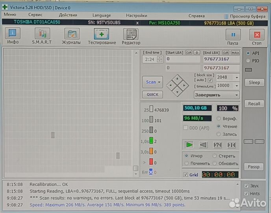Select the Чтение radio button

[x=219, y=126]
